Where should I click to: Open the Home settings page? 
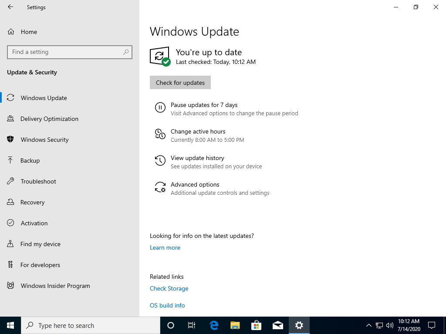point(70,32)
